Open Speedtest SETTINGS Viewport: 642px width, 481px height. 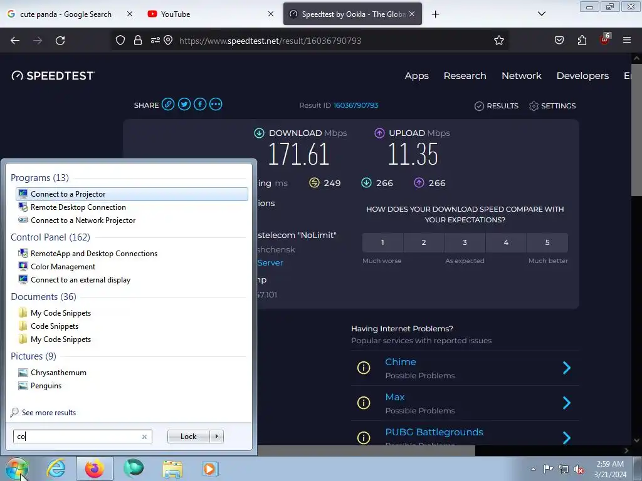[552, 106]
